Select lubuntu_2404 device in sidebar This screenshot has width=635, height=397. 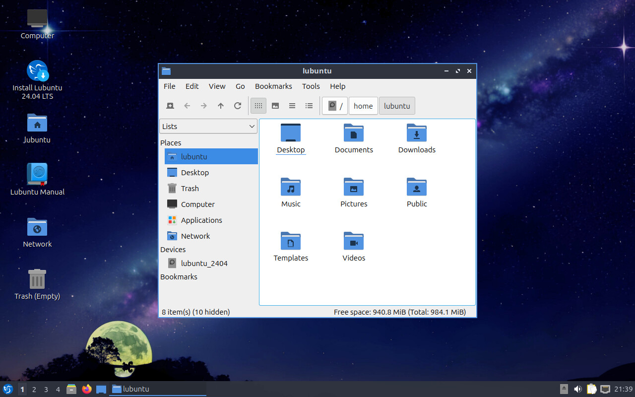coord(211,263)
